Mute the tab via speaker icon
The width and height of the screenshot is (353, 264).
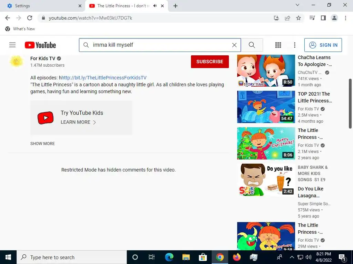(x=155, y=6)
